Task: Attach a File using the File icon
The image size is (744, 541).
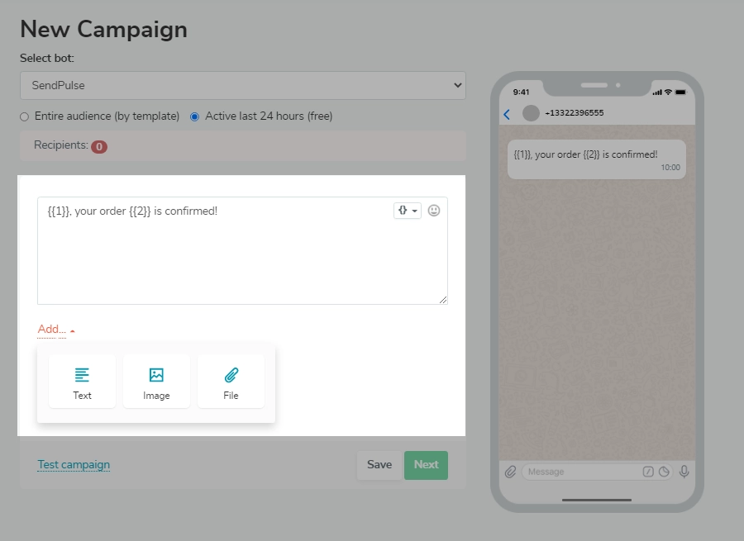Action: 231,380
